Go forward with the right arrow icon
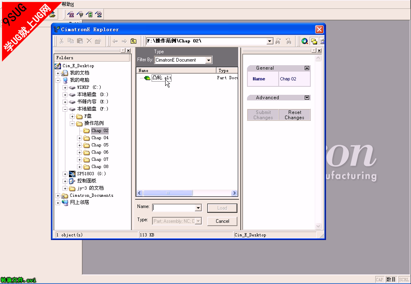Viewport: 411px width, 284px height. click(124, 41)
